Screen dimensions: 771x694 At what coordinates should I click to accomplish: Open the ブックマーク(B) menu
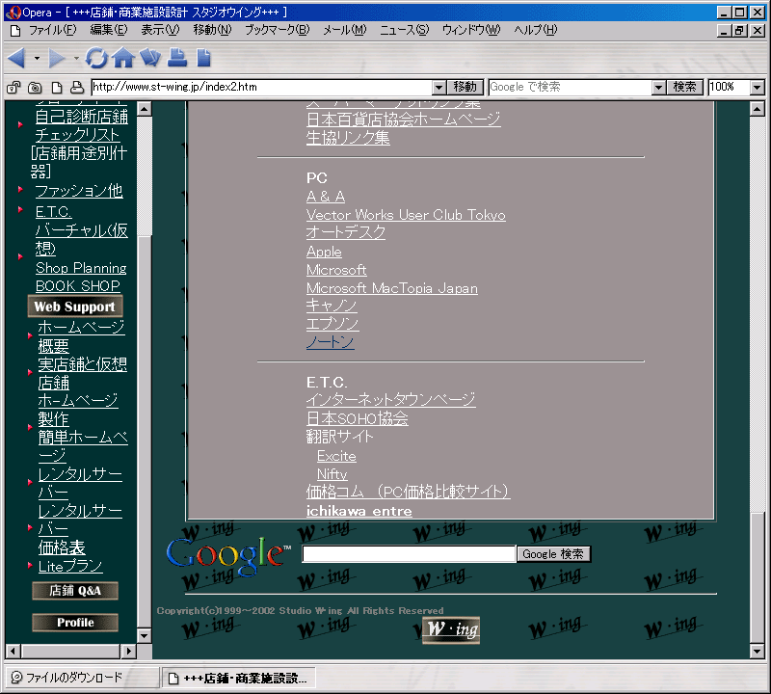pyautogui.click(x=278, y=30)
